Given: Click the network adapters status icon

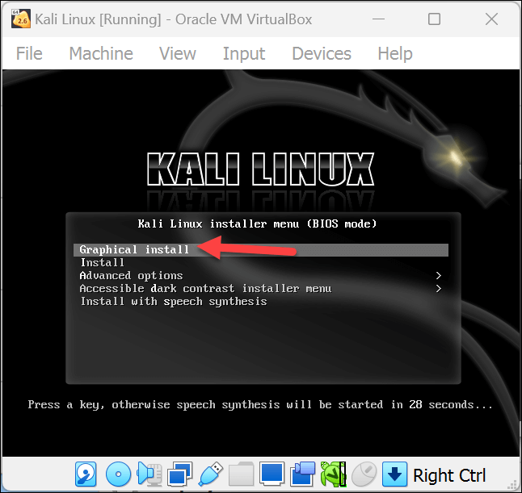Looking at the screenshot, I should pyautogui.click(x=179, y=474).
